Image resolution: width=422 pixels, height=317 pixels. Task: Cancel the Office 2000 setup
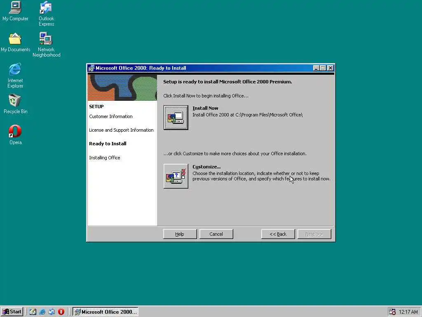[x=216, y=234]
